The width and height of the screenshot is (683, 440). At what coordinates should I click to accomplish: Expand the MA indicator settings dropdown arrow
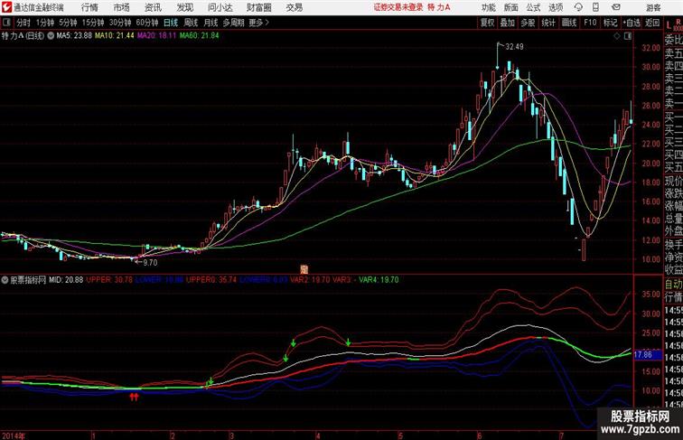(x=51, y=36)
